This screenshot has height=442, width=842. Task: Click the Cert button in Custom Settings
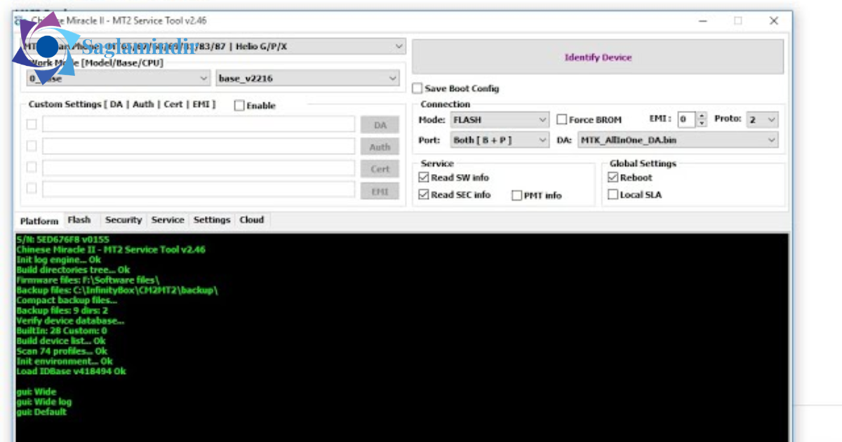click(380, 169)
